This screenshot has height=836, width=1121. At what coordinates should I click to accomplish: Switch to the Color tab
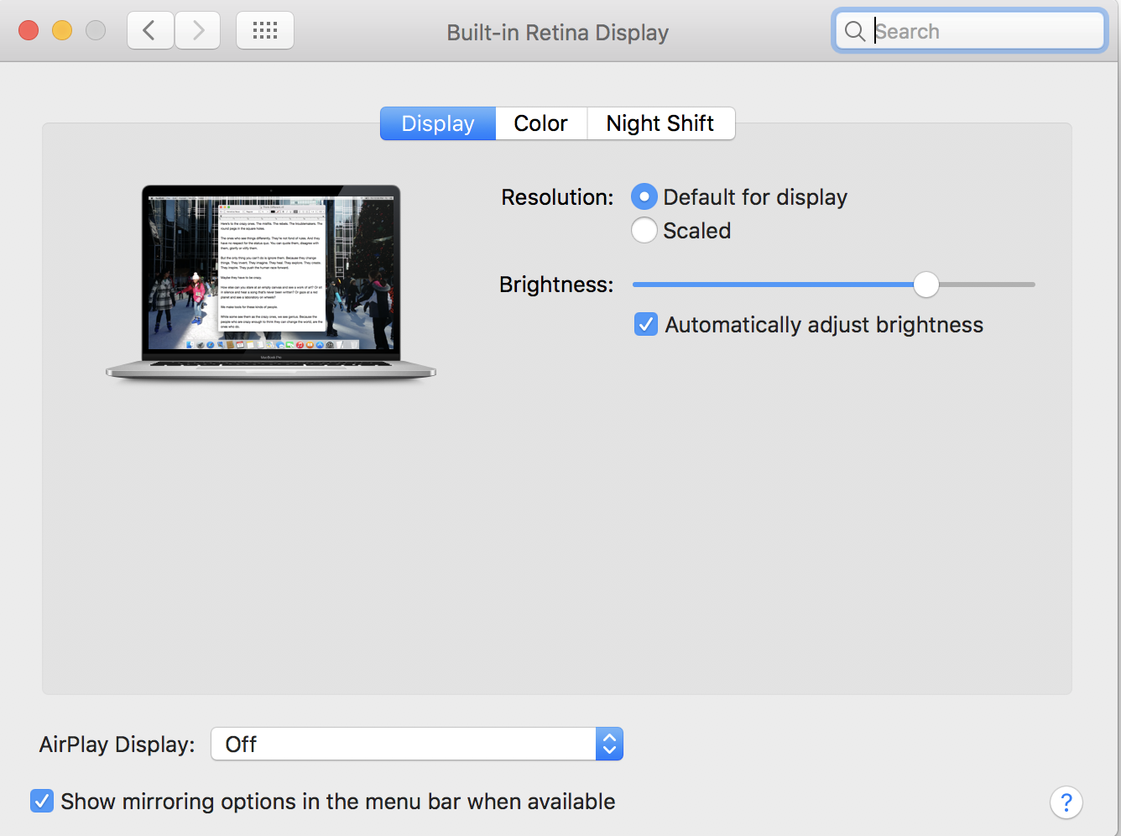click(x=541, y=123)
